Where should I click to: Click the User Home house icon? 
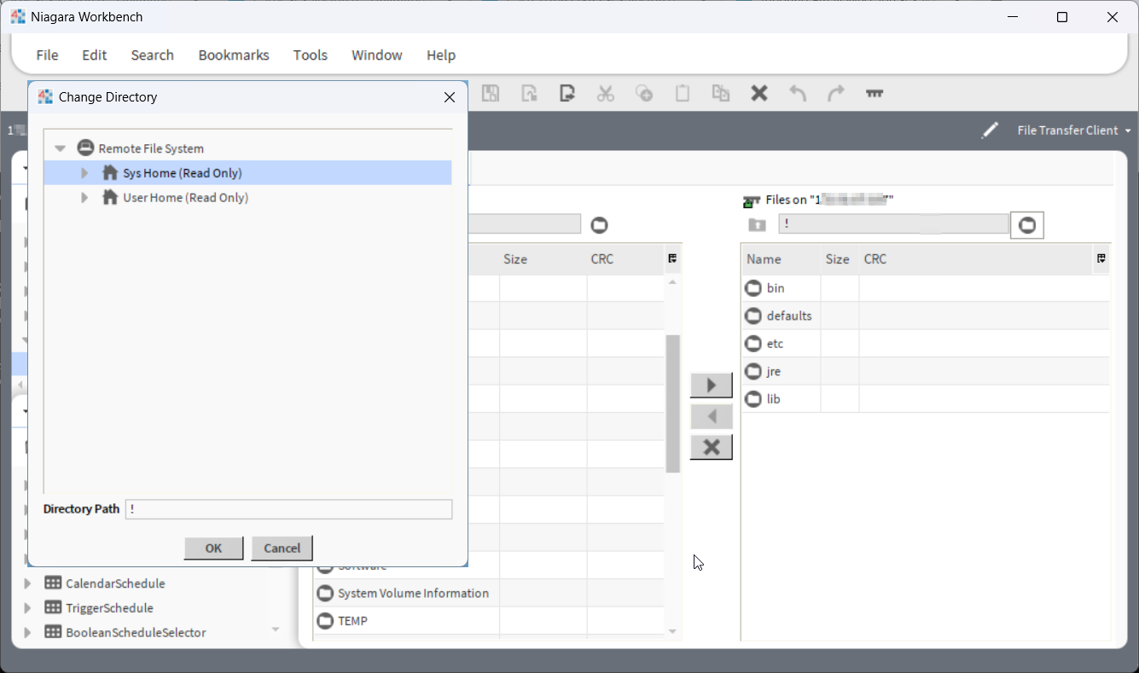pyautogui.click(x=109, y=198)
